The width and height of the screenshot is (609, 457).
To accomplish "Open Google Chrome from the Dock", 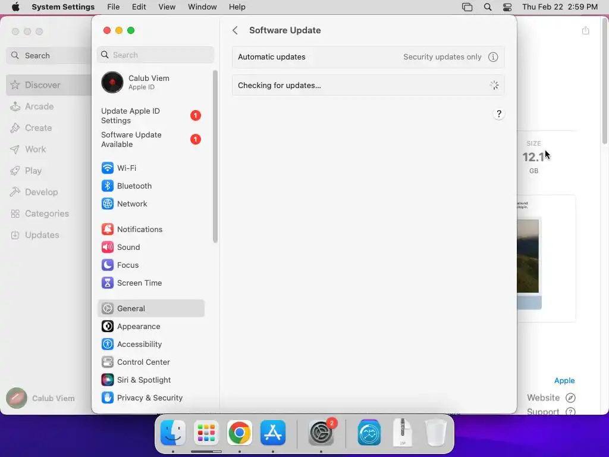I will pos(240,433).
